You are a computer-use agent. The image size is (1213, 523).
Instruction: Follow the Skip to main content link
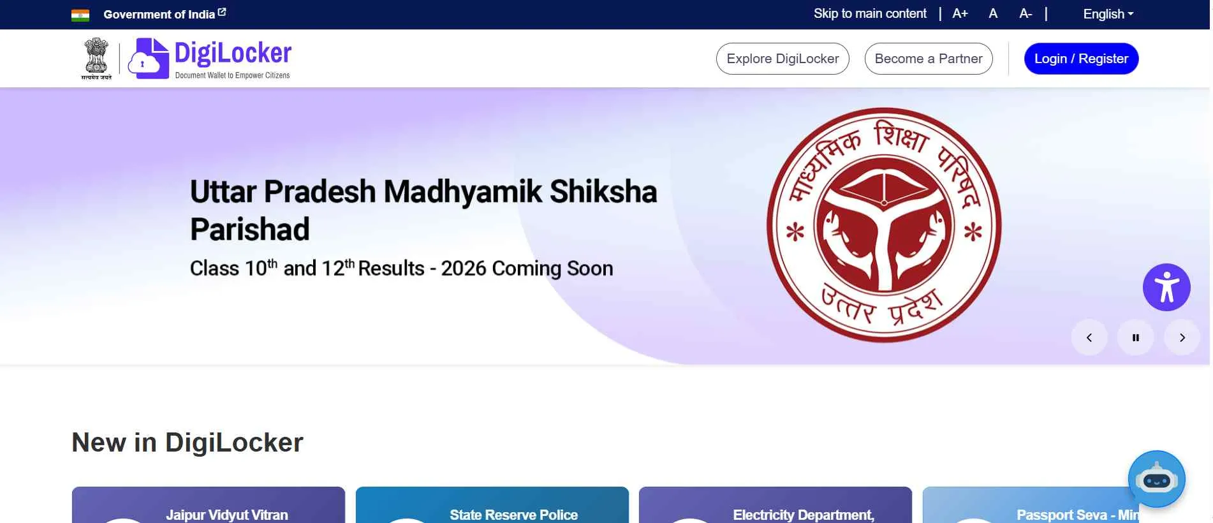click(870, 13)
